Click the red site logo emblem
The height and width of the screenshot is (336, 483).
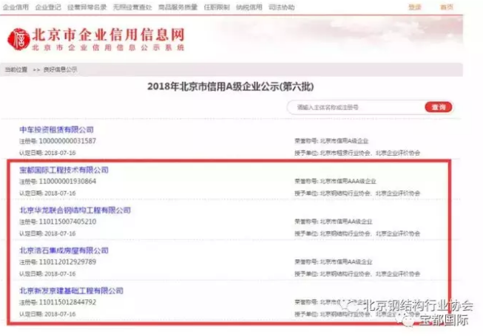[18, 38]
